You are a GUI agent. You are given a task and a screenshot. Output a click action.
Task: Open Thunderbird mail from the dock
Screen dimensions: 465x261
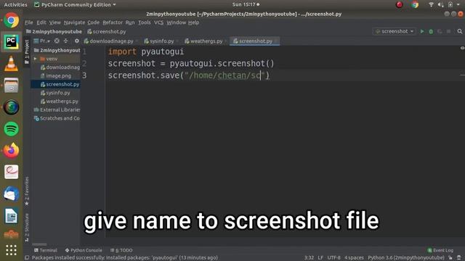pyautogui.click(x=12, y=194)
